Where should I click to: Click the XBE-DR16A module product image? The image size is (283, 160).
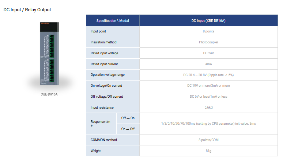click(x=49, y=55)
